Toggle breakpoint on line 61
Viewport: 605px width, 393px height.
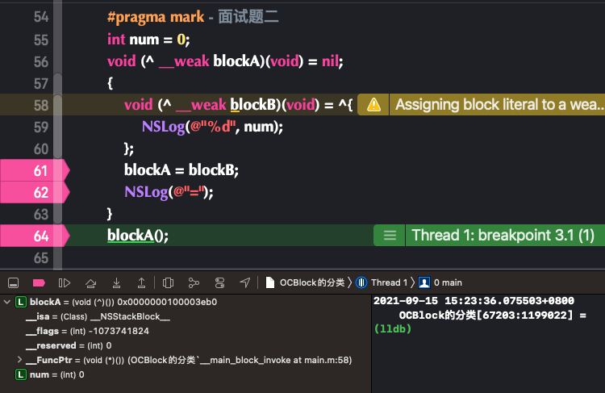tap(35, 170)
